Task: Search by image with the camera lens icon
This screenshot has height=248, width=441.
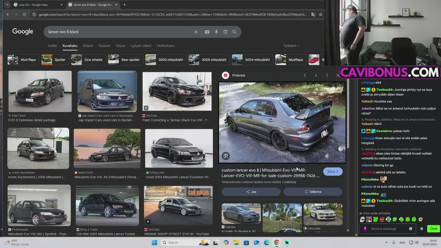Action: (x=225, y=32)
